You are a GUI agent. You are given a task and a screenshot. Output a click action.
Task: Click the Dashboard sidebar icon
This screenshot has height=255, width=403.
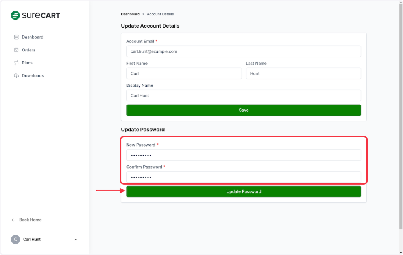pos(16,37)
